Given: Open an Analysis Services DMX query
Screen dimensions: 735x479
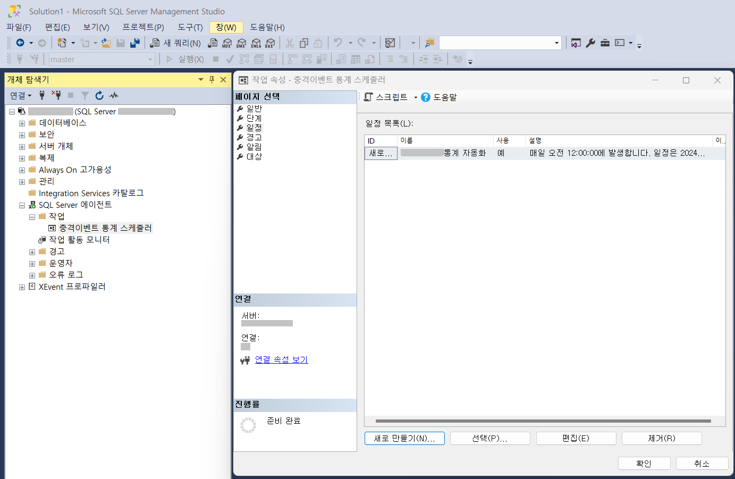Looking at the screenshot, I should click(241, 43).
